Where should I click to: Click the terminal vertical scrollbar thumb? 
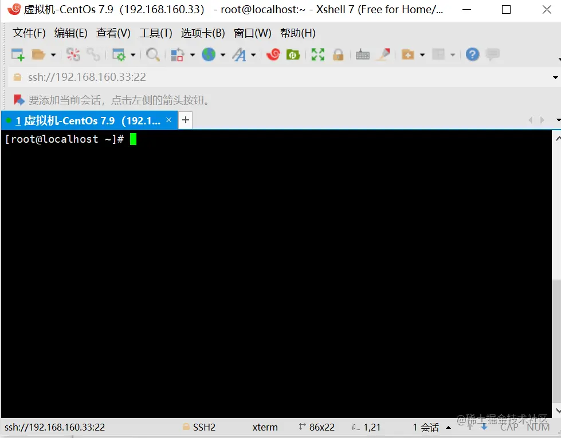click(x=557, y=342)
